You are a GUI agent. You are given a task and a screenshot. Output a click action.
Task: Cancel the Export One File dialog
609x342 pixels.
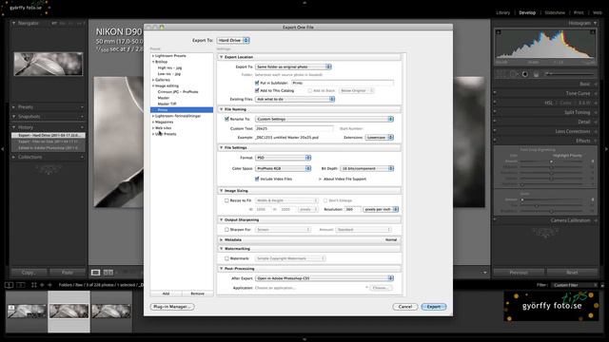tap(404, 306)
